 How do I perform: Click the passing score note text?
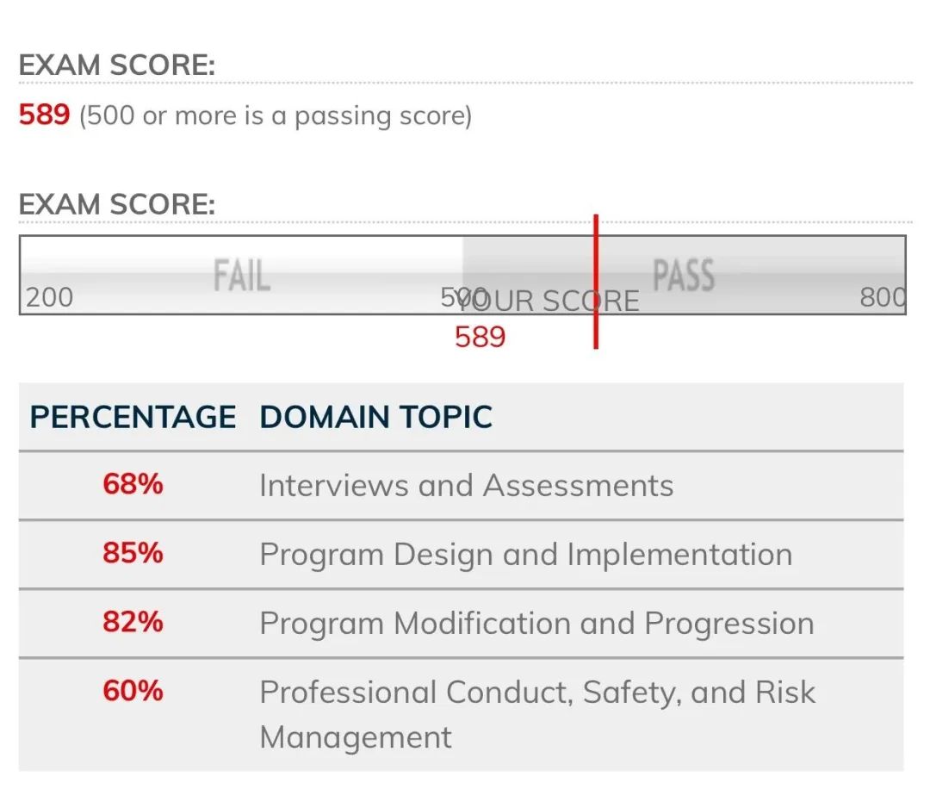pos(276,115)
